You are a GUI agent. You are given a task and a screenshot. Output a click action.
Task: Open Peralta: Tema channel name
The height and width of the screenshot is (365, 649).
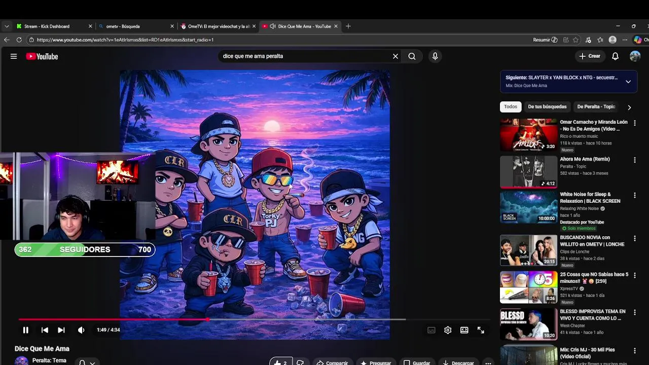pos(49,360)
